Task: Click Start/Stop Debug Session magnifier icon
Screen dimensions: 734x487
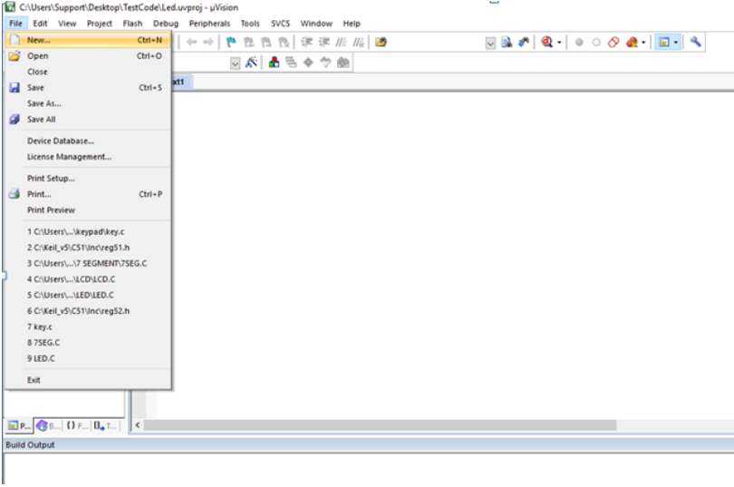Action: pos(547,43)
